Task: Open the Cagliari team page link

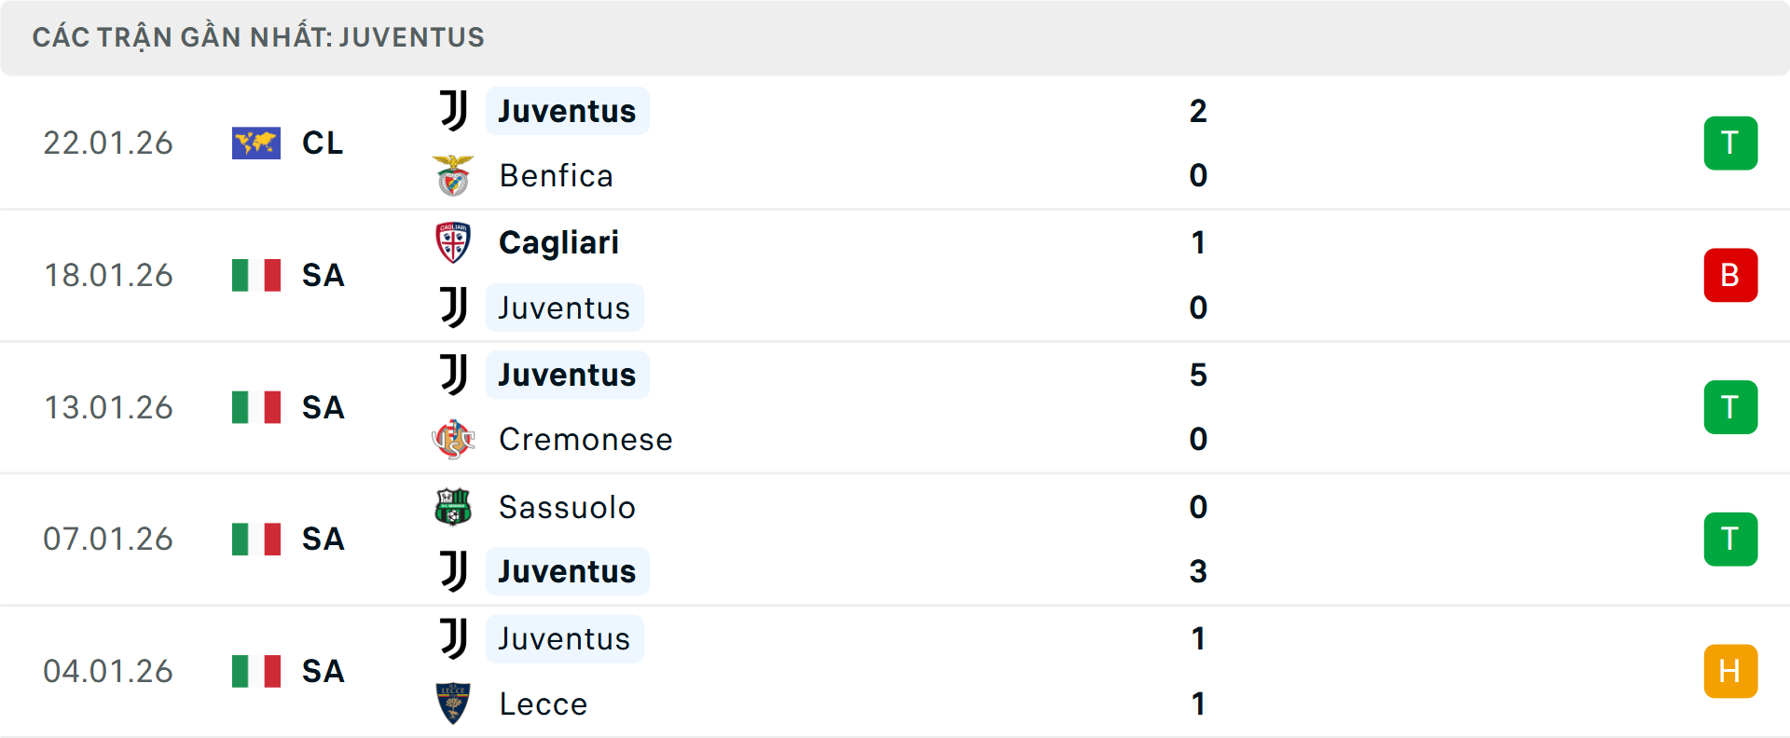Action: click(x=558, y=241)
